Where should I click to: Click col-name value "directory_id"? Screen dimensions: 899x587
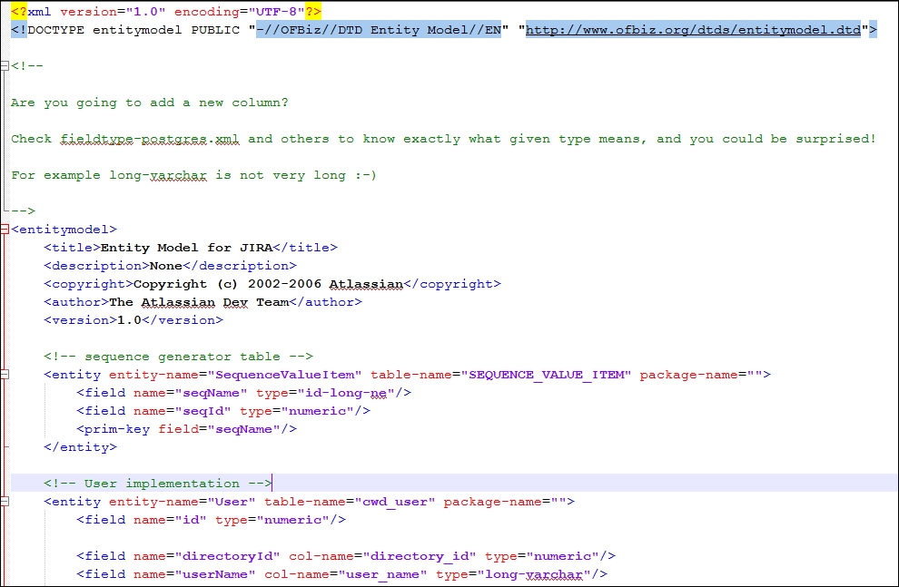point(420,556)
